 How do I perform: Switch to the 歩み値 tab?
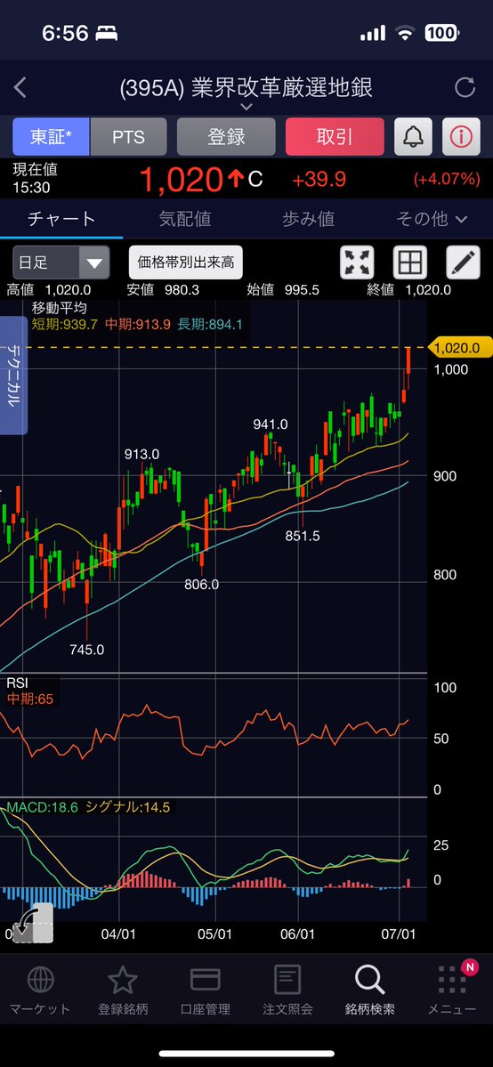point(308,218)
